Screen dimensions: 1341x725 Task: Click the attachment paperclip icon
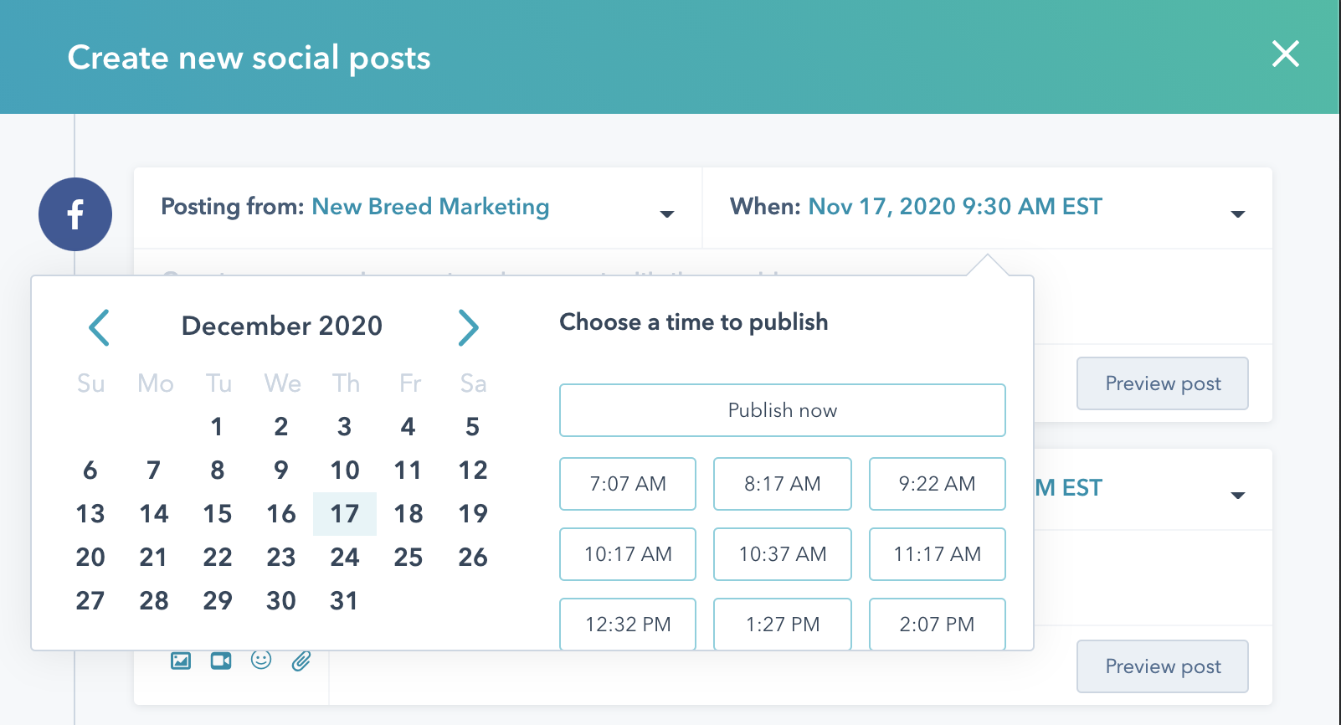click(x=301, y=661)
